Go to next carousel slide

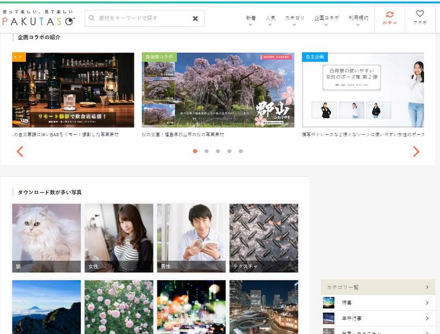point(416,151)
